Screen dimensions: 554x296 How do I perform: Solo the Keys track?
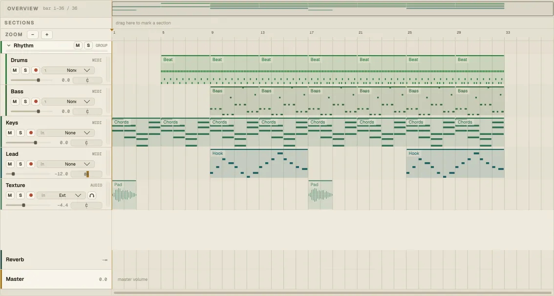(20, 133)
